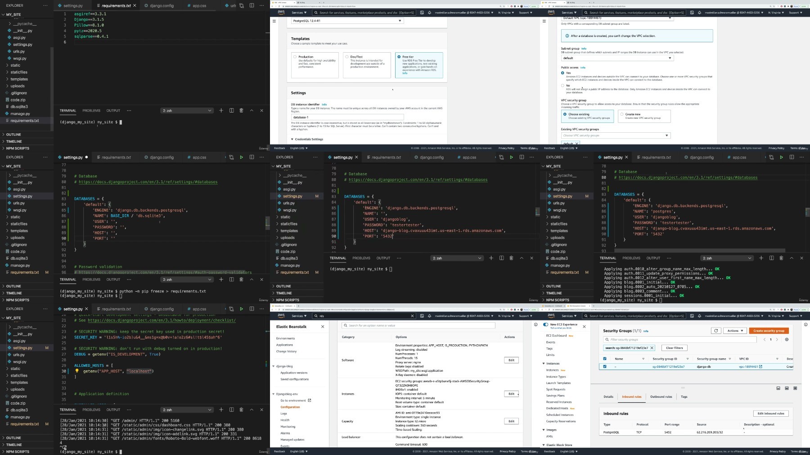Edit the Software configuration category

pos(511,360)
